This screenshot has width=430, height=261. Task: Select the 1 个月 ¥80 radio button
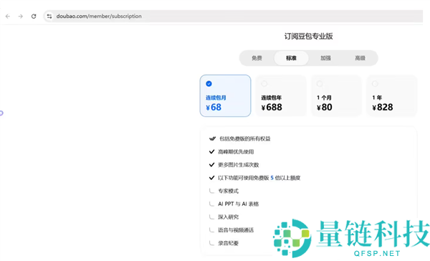[320, 84]
